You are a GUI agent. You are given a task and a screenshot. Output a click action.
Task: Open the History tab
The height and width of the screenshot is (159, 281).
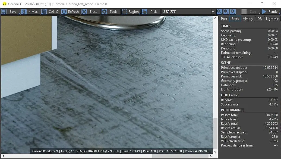coord(248,19)
